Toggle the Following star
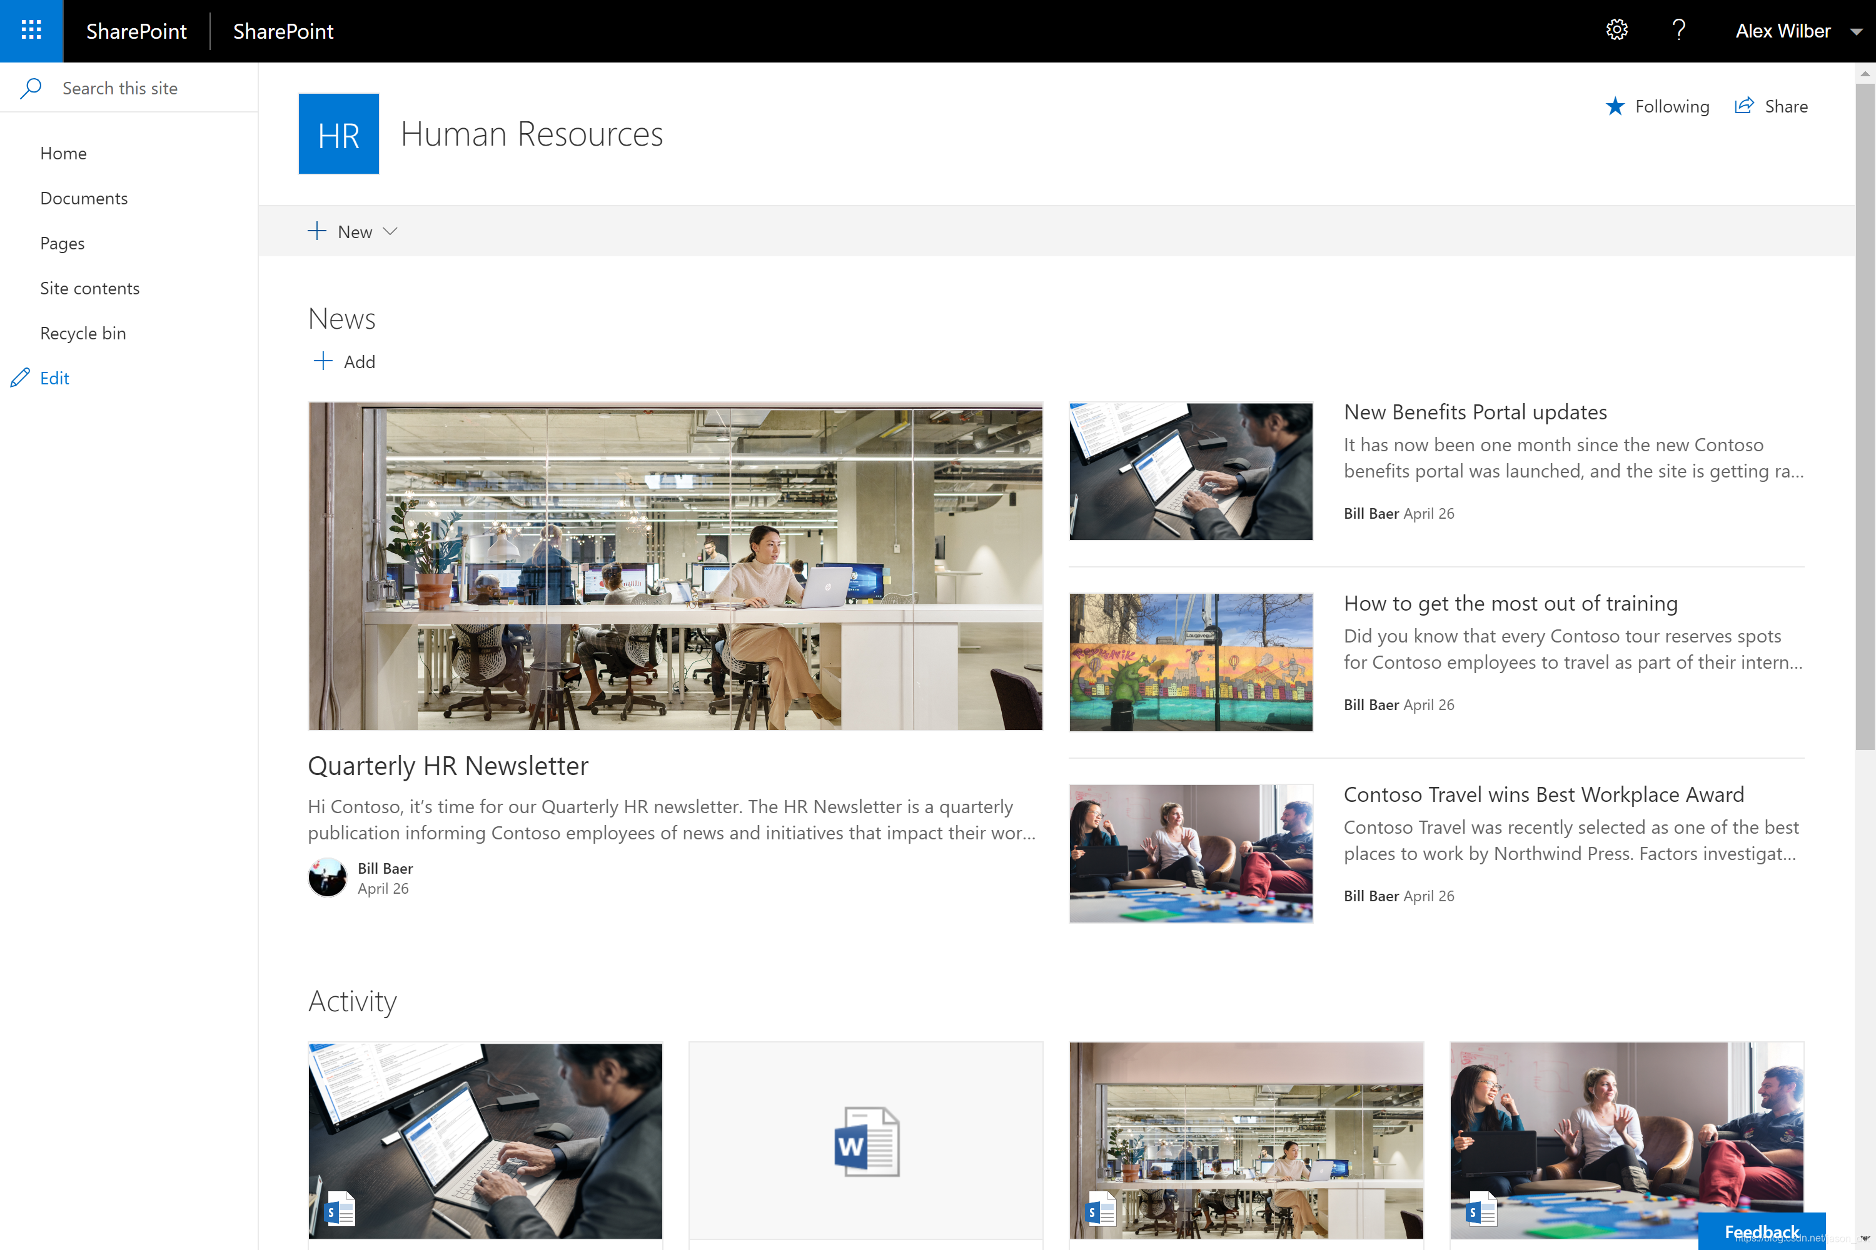Screen dimensions: 1876x1250 [x=1615, y=106]
